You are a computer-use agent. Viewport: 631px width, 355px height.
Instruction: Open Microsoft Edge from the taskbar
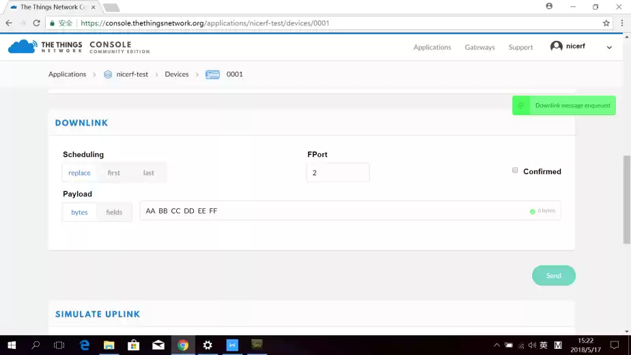(85, 345)
